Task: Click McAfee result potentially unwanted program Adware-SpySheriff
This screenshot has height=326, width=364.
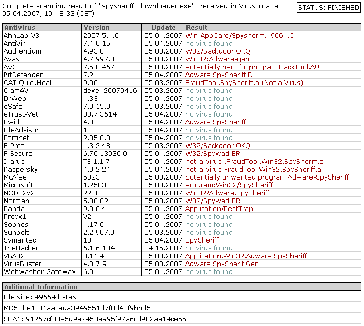Action: pos(267,177)
